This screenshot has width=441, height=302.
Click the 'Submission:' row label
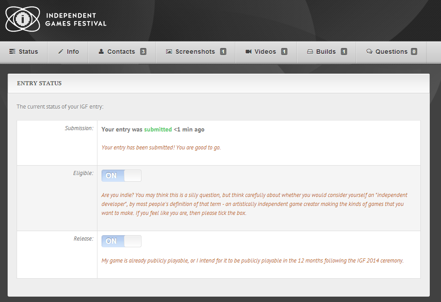tap(79, 128)
